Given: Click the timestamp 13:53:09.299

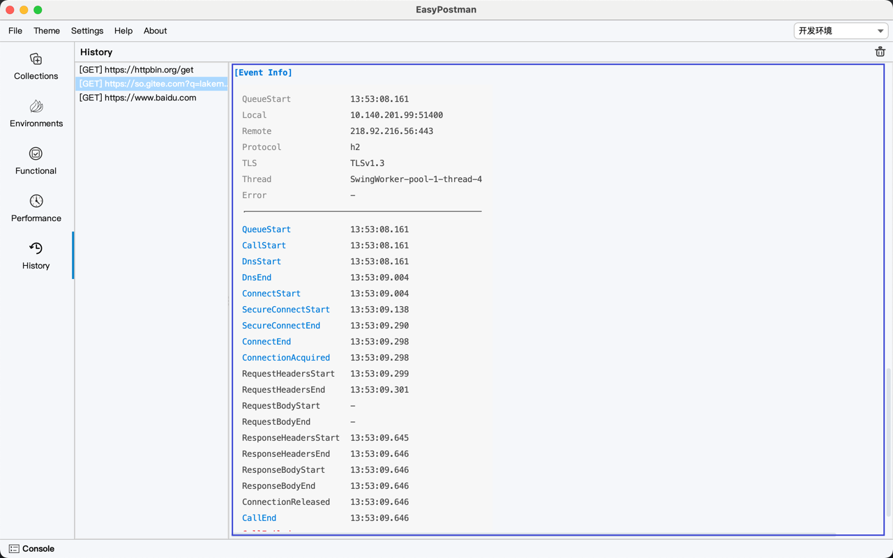Looking at the screenshot, I should click(380, 374).
